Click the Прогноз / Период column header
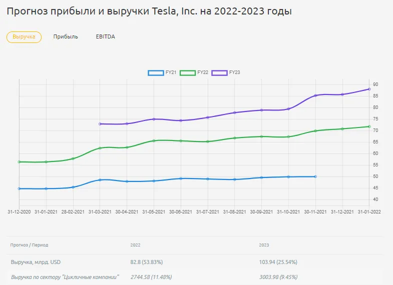Screen dimensions: 393x285 (x=29, y=245)
